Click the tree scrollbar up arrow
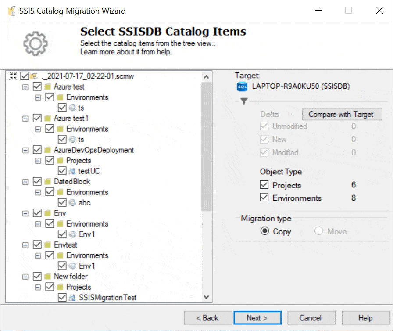393x331 pixels. point(206,77)
